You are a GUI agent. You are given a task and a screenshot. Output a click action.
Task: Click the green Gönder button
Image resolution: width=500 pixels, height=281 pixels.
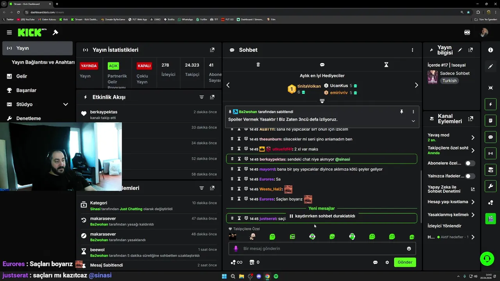(405, 262)
